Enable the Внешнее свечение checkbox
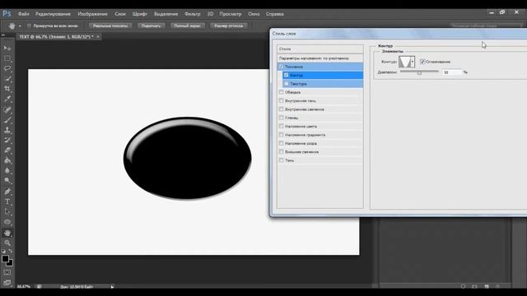Image resolution: width=527 pixels, height=296 pixels. (282, 151)
